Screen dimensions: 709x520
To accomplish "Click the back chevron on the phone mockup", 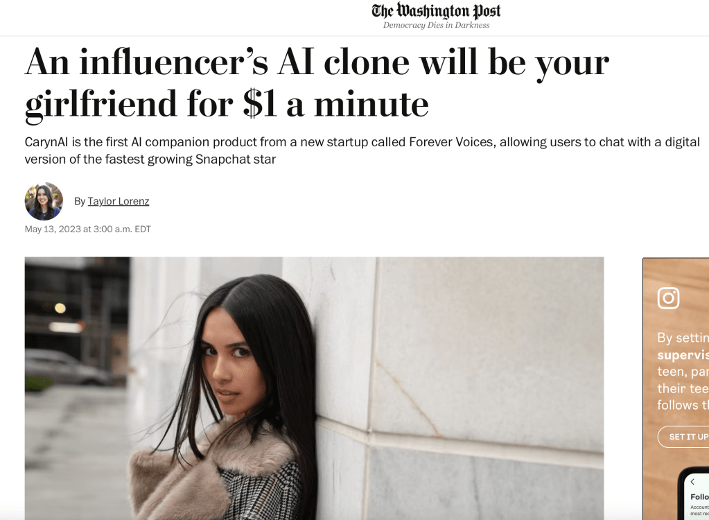I will point(692,482).
